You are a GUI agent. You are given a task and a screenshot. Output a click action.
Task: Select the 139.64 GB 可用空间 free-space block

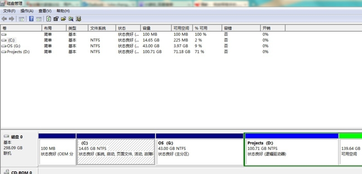tap(351, 150)
